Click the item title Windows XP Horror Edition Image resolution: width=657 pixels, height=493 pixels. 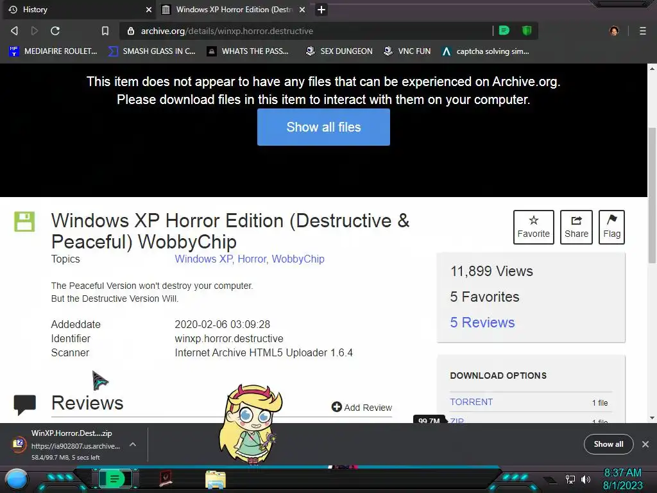230,231
